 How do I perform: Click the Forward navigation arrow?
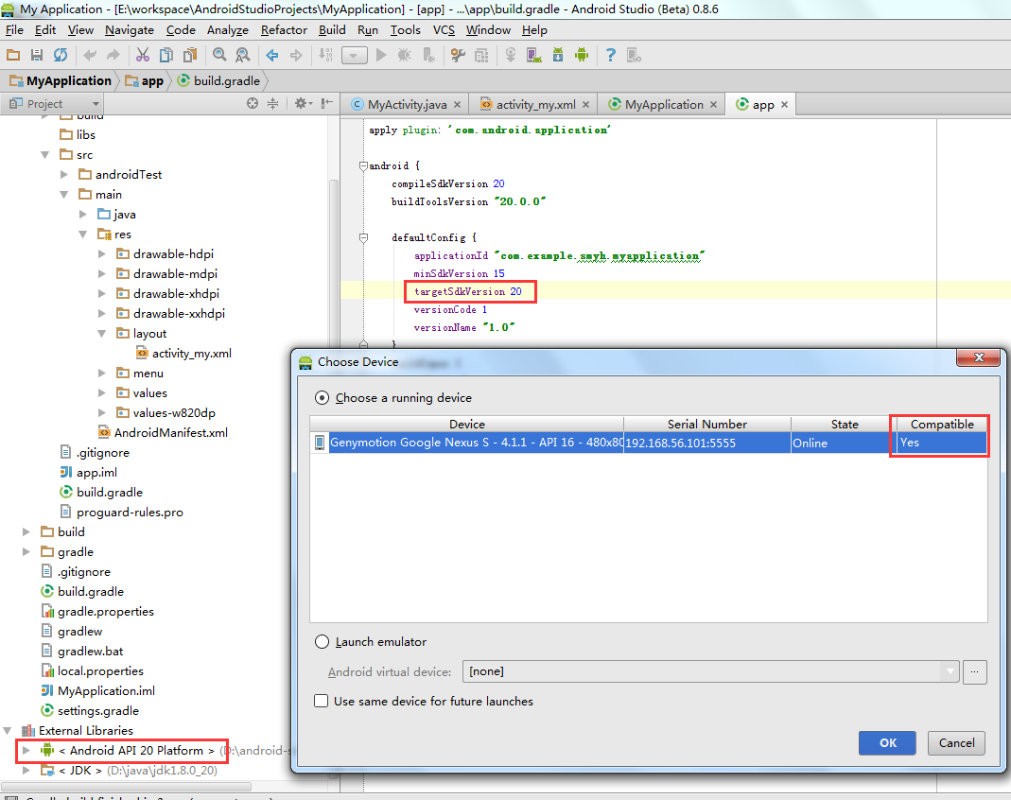[x=296, y=56]
